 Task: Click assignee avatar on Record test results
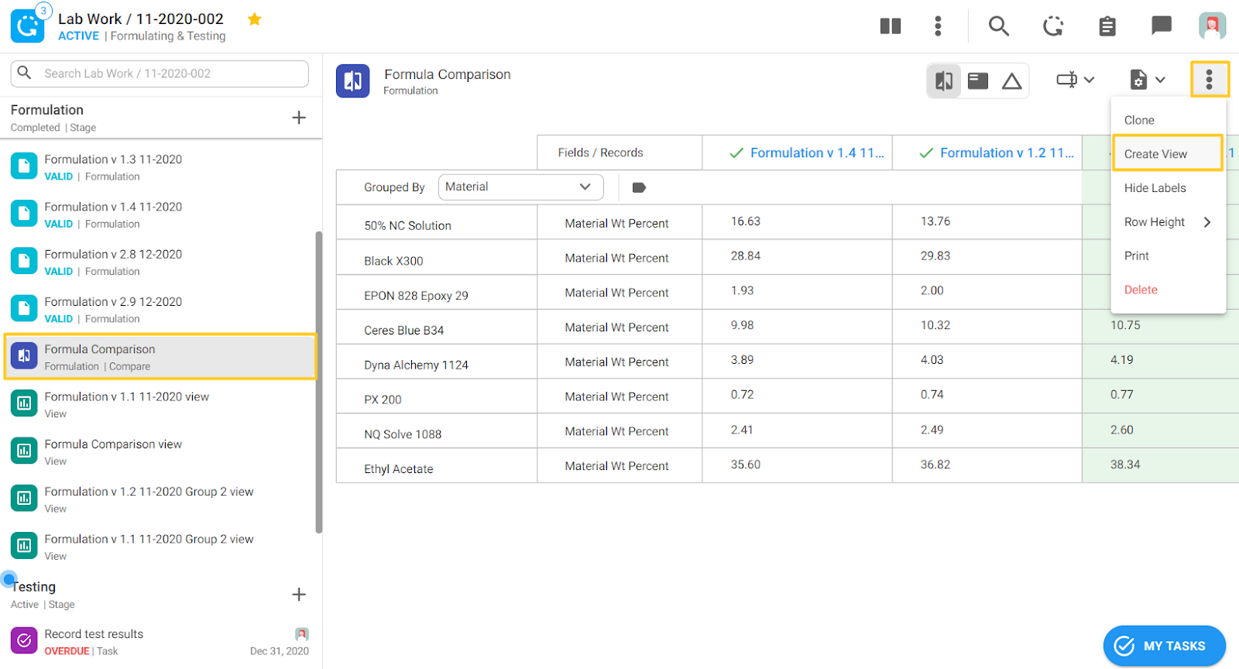(302, 634)
